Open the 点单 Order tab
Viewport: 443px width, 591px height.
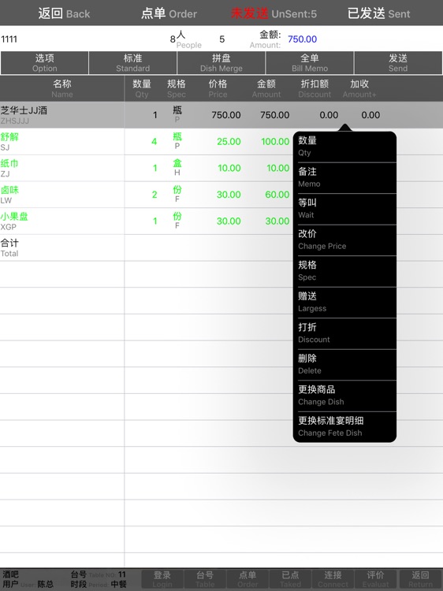tap(169, 13)
